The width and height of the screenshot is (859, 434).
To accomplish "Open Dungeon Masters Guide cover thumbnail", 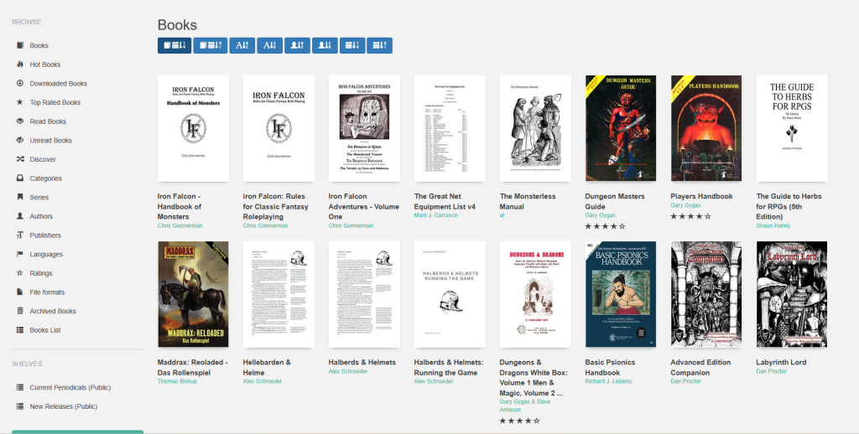I will (x=621, y=128).
